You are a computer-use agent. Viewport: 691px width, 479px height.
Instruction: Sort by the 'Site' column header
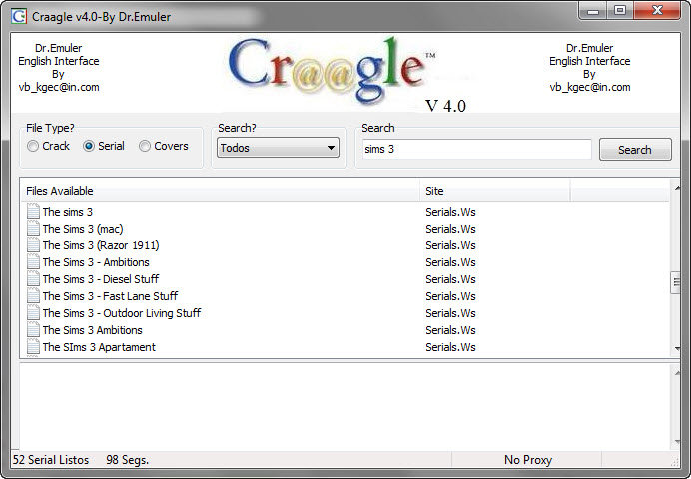click(x=495, y=191)
